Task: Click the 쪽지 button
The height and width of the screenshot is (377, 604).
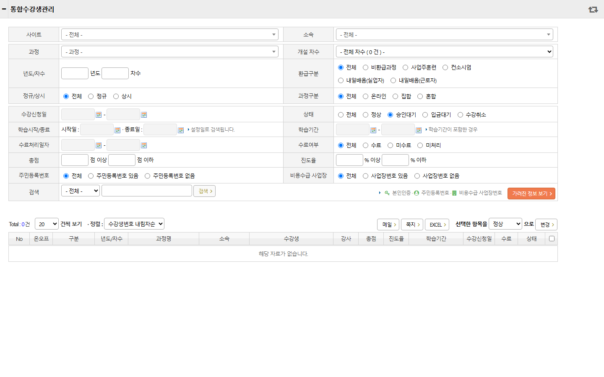Action: [412, 225]
